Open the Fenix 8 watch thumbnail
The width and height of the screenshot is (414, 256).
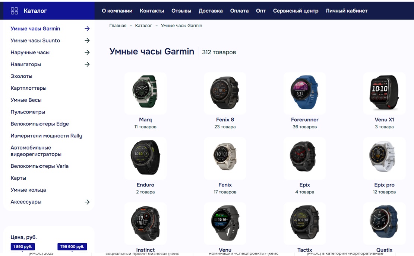point(225,93)
